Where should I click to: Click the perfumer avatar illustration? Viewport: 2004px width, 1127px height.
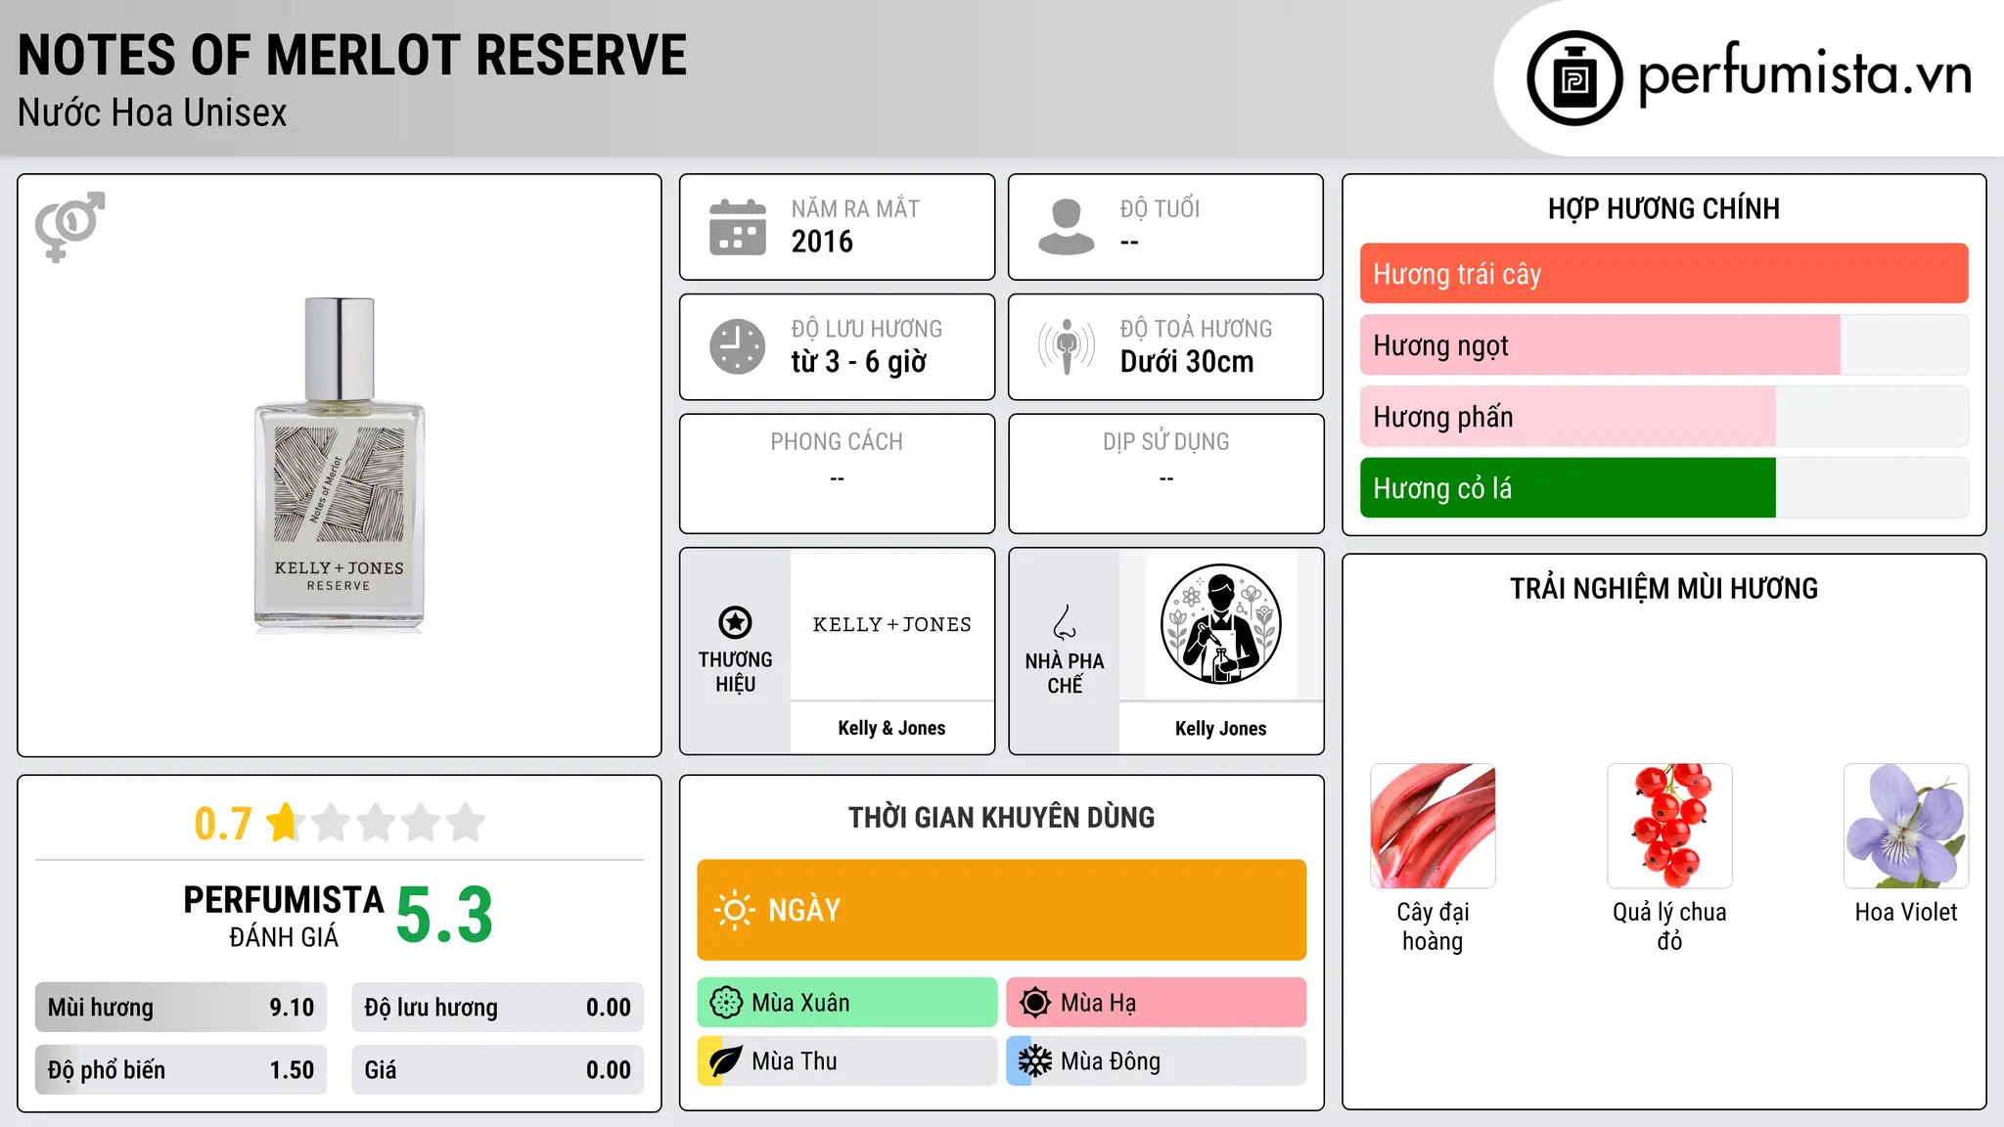(x=1220, y=624)
